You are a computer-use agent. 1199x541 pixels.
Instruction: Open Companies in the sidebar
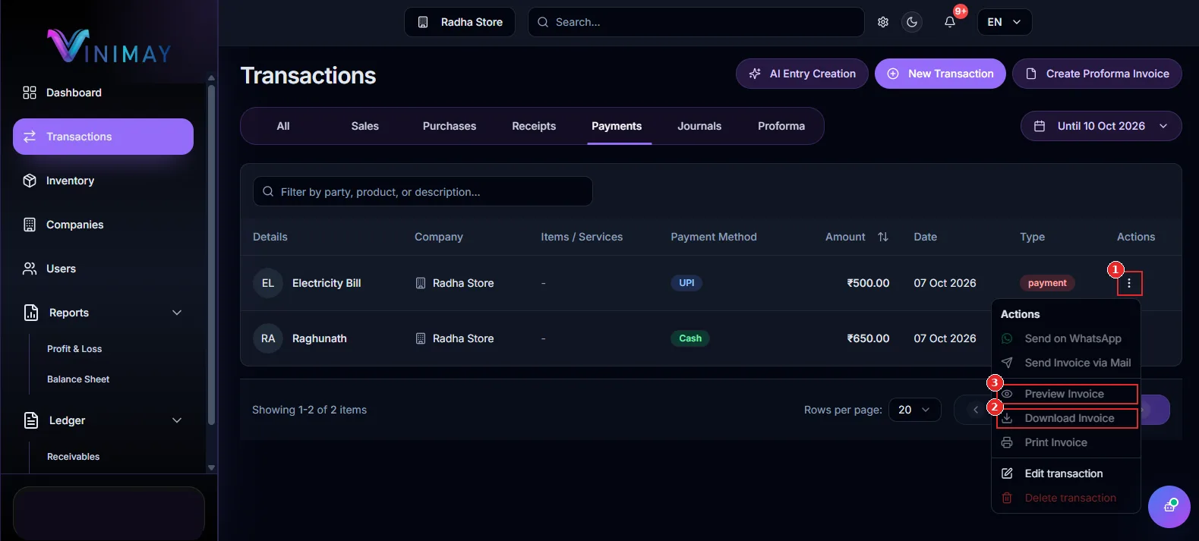pyautogui.click(x=103, y=225)
